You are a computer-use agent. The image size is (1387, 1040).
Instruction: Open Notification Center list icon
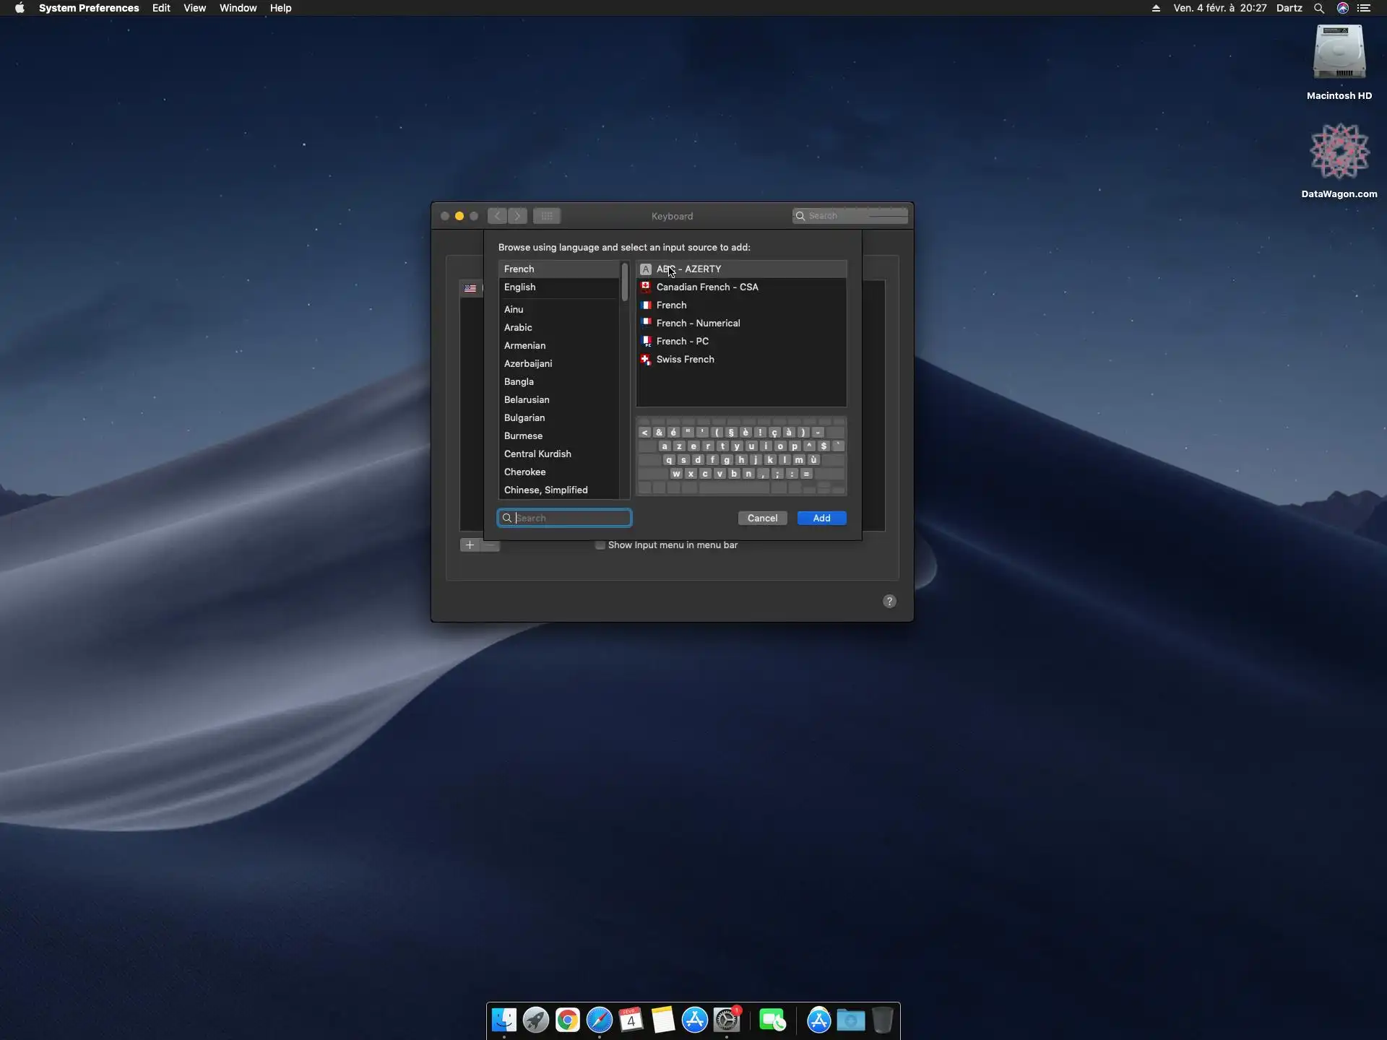click(x=1364, y=8)
